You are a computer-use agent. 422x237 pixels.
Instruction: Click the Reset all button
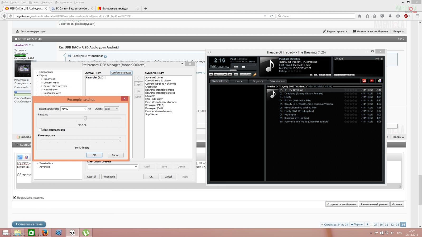click(x=92, y=177)
